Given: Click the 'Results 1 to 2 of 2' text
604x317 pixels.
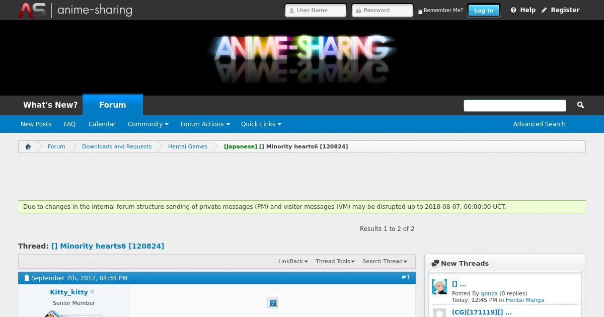Looking at the screenshot, I should (387, 229).
